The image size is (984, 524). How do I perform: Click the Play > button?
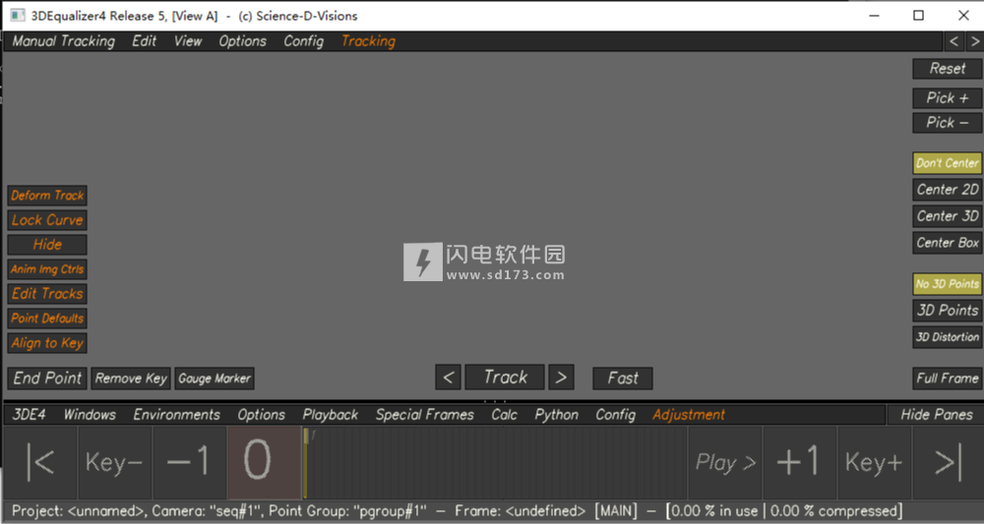click(x=725, y=463)
